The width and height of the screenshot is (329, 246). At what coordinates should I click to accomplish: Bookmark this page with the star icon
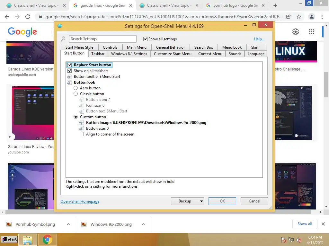tap(299, 17)
